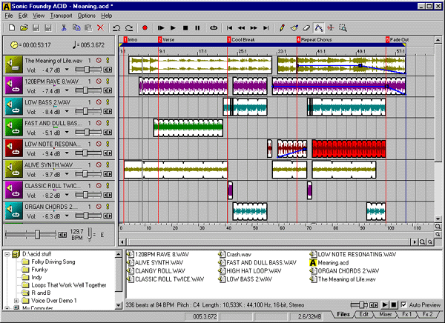Start recording with red Record button

pyautogui.click(x=145, y=28)
